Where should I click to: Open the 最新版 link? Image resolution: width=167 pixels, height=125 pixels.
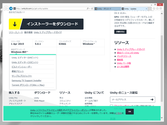coord(120,60)
